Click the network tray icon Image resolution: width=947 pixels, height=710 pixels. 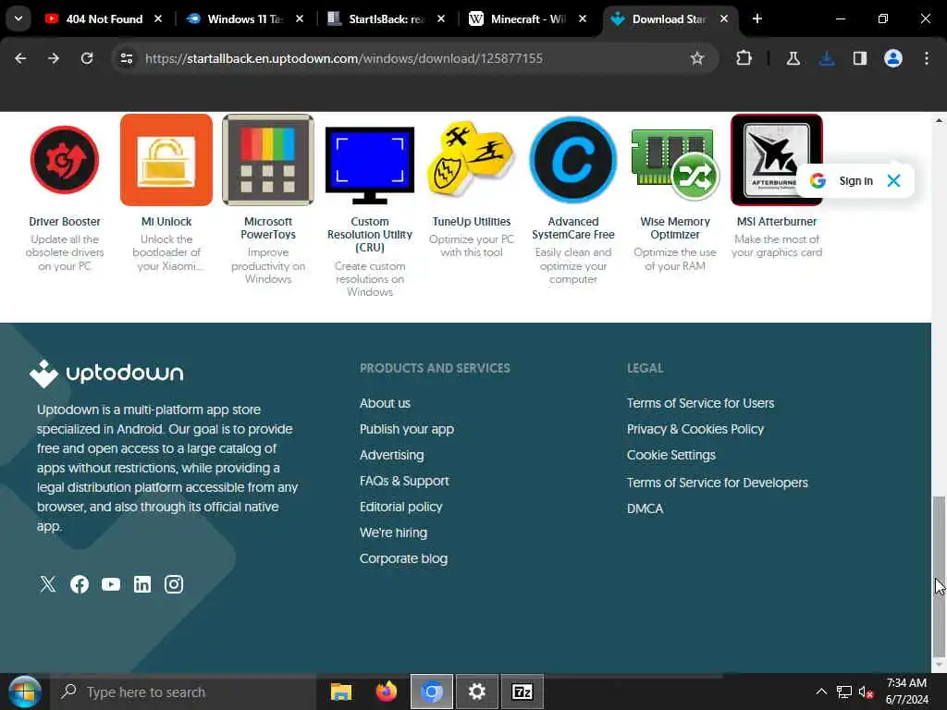pyautogui.click(x=843, y=692)
